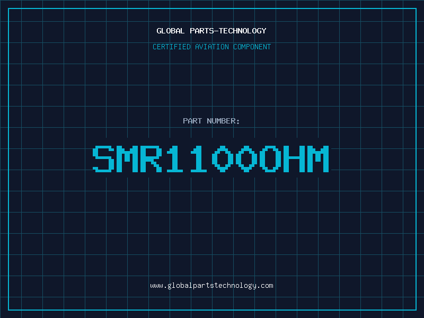Click the middle zero of the part number

246,158
